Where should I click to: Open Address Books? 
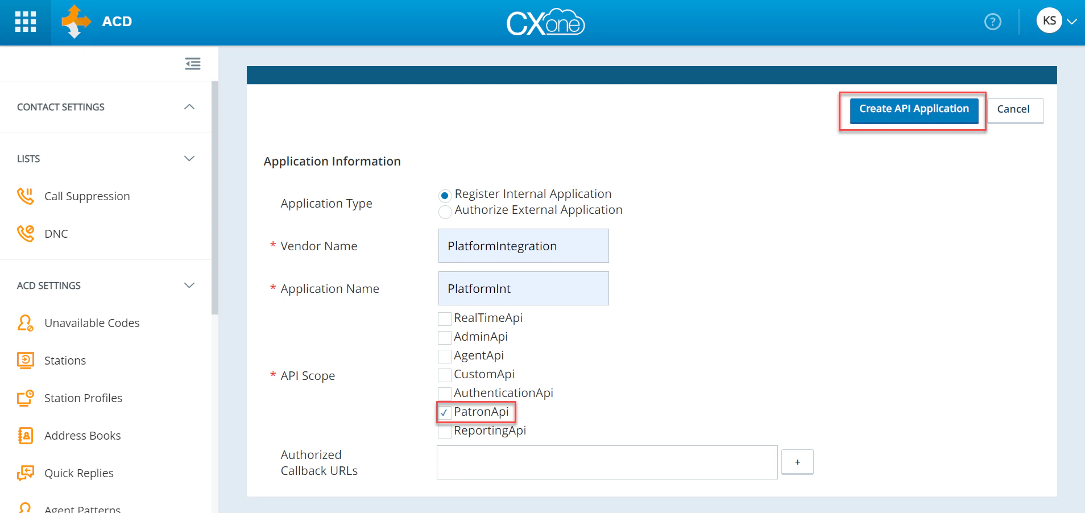click(x=82, y=436)
